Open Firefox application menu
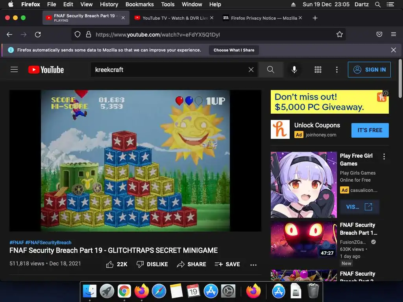 [394, 34]
